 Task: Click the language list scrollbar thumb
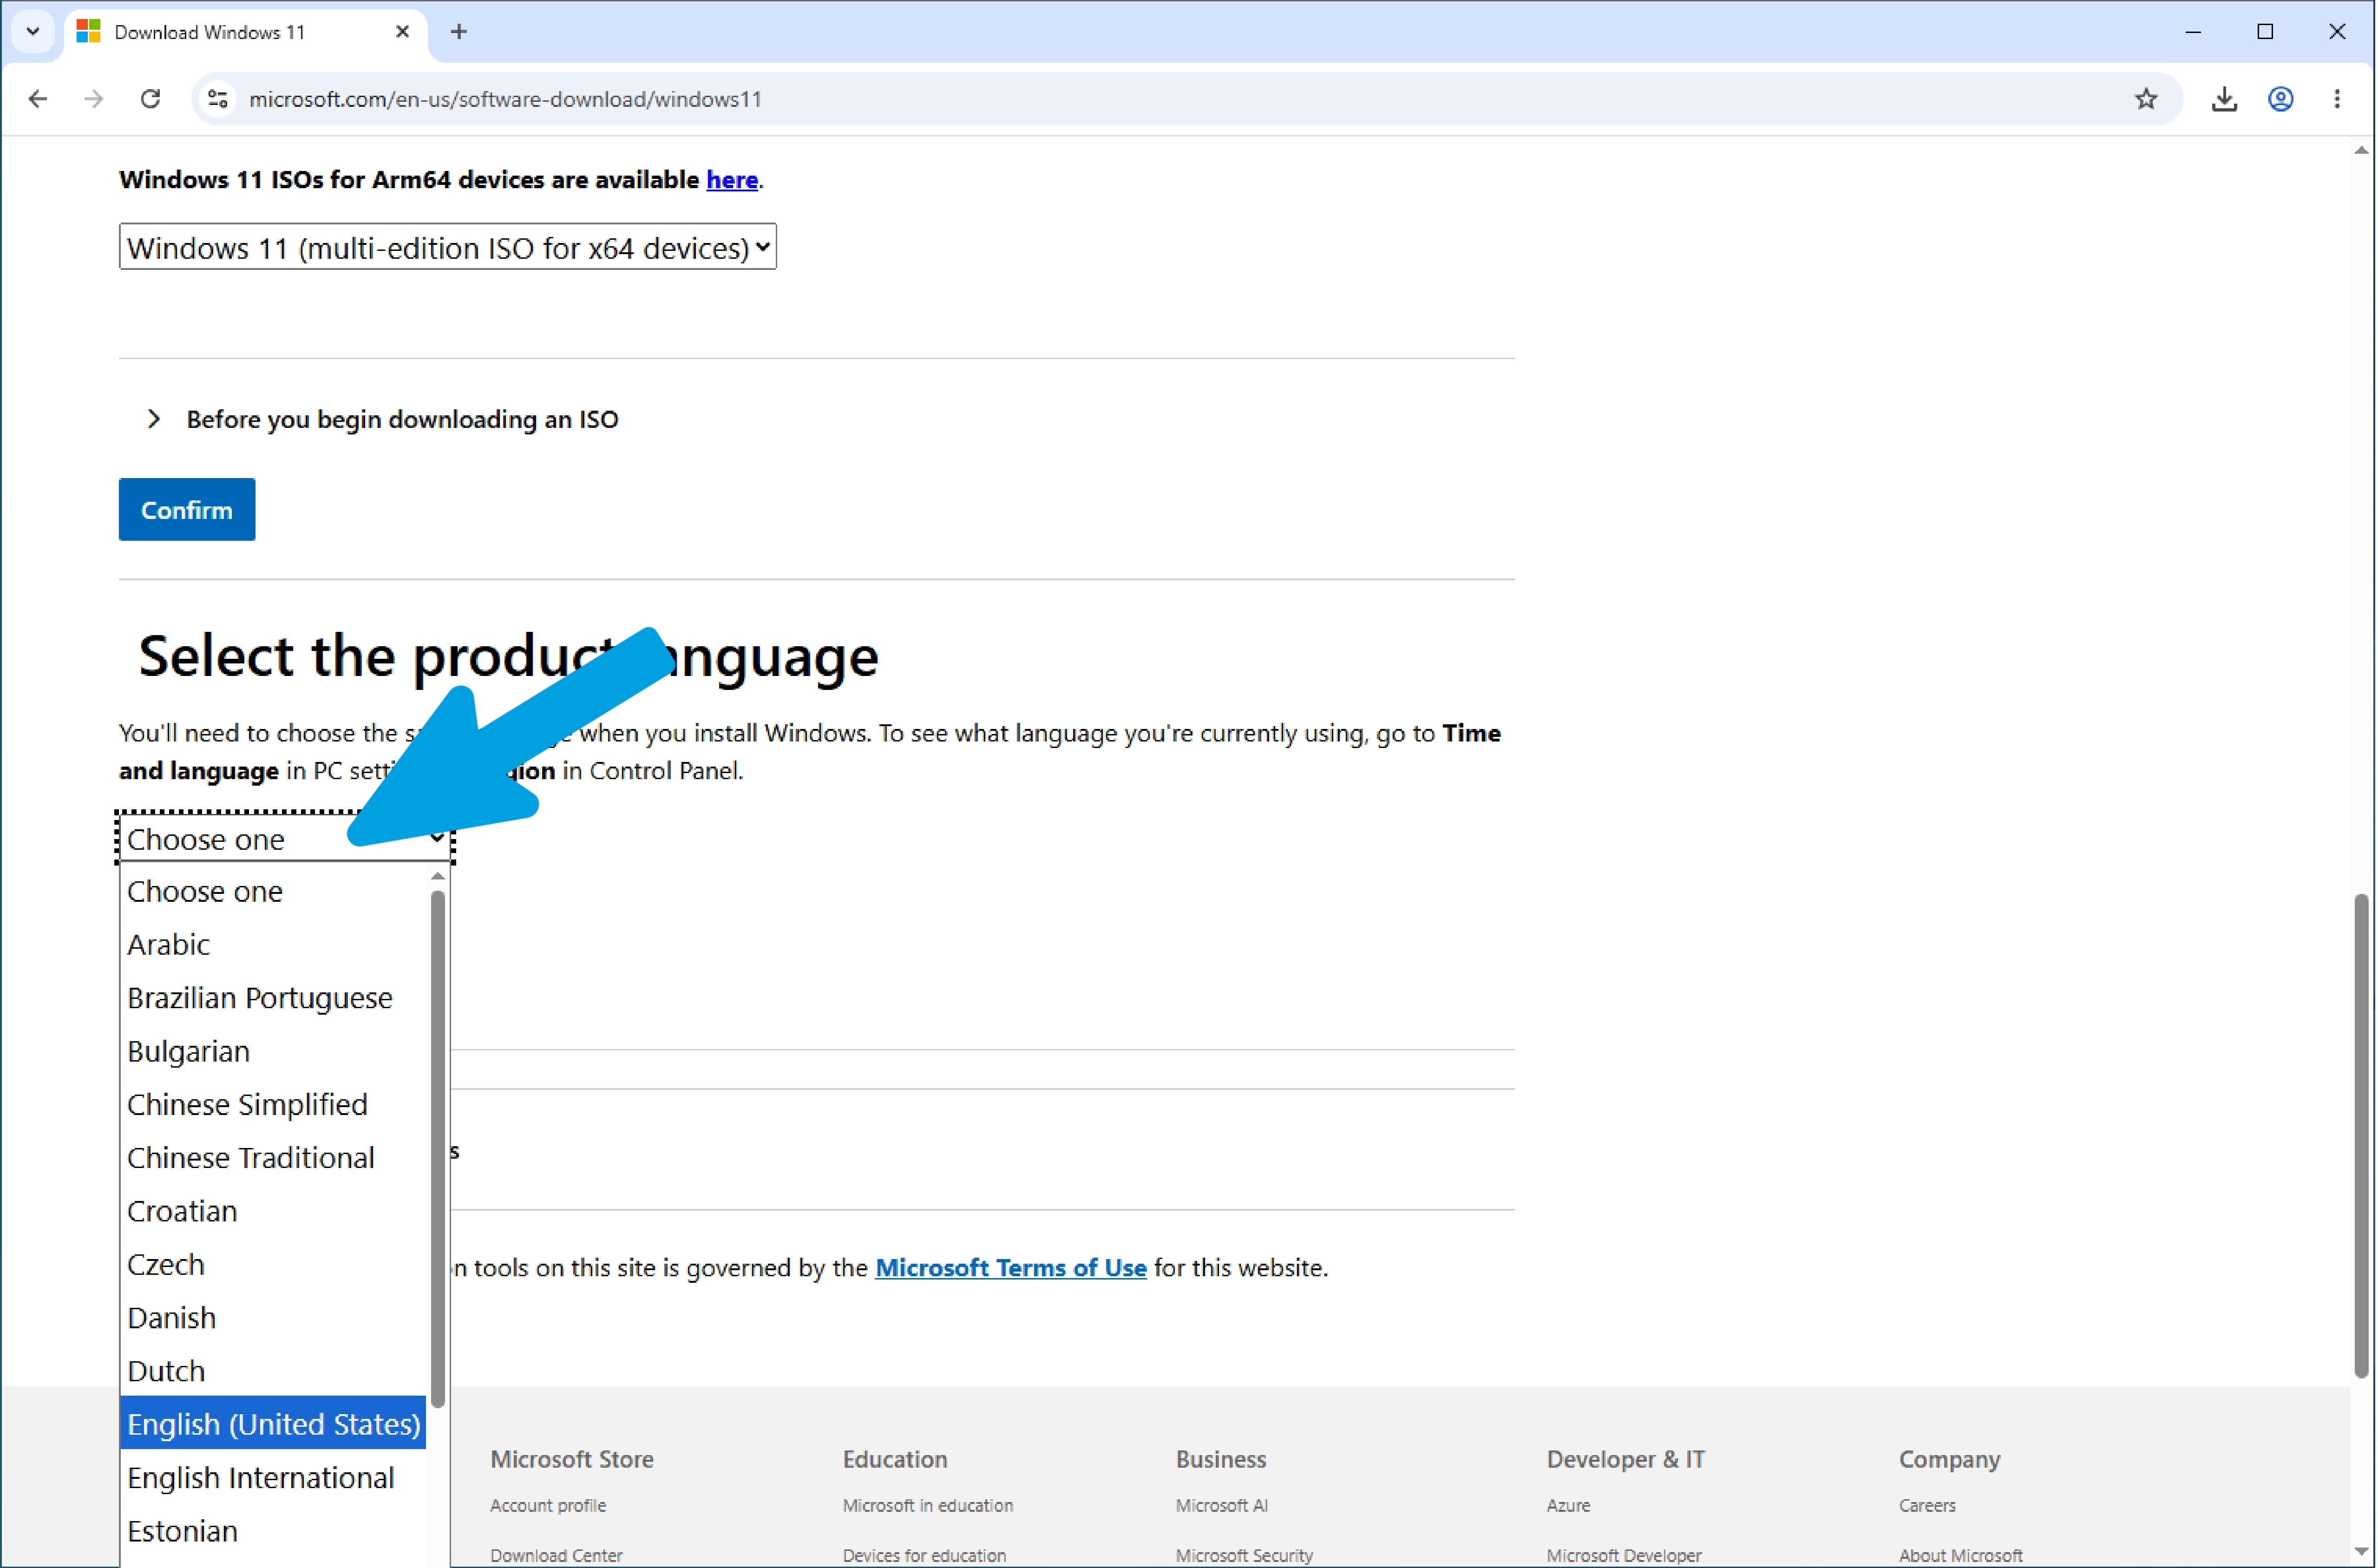(x=438, y=1150)
